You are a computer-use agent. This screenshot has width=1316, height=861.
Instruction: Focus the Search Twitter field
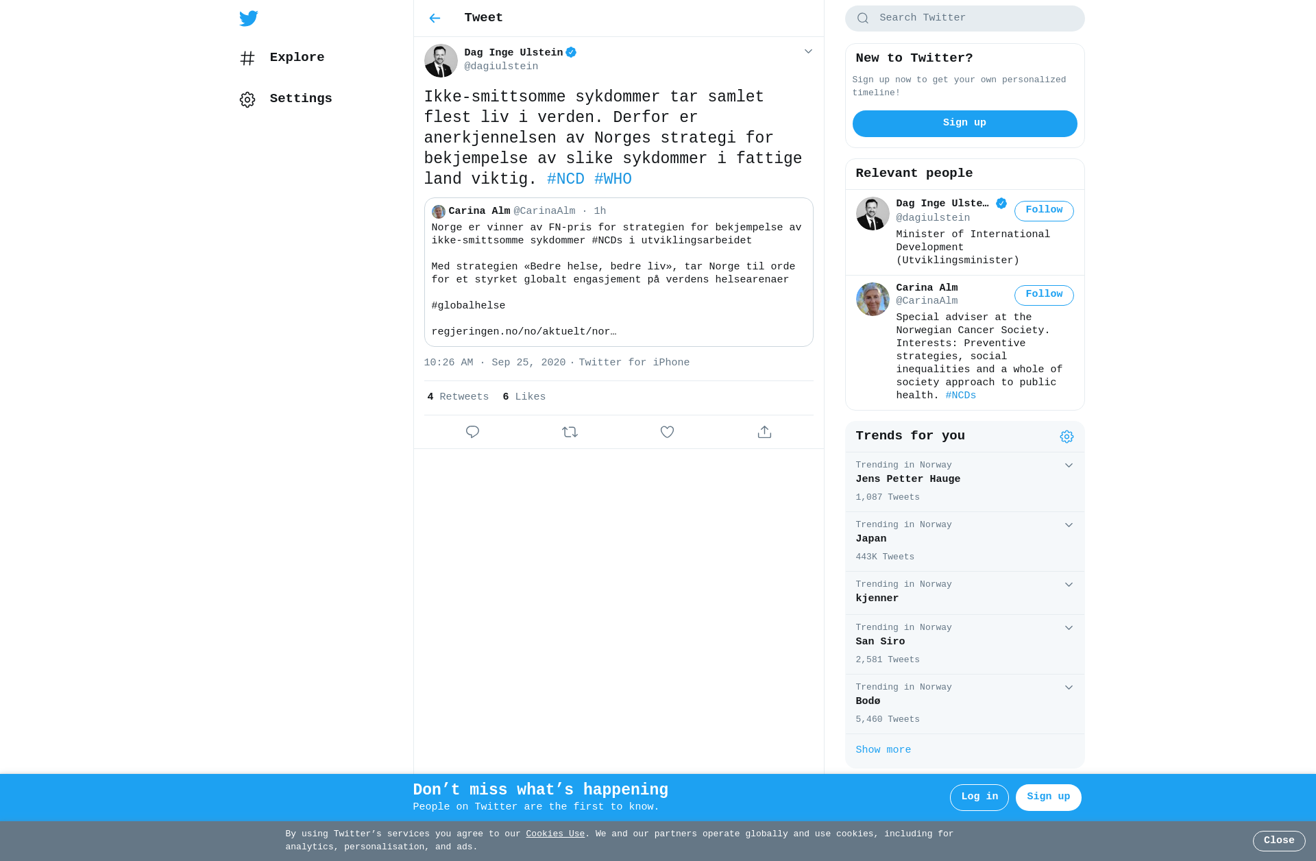tap(964, 19)
